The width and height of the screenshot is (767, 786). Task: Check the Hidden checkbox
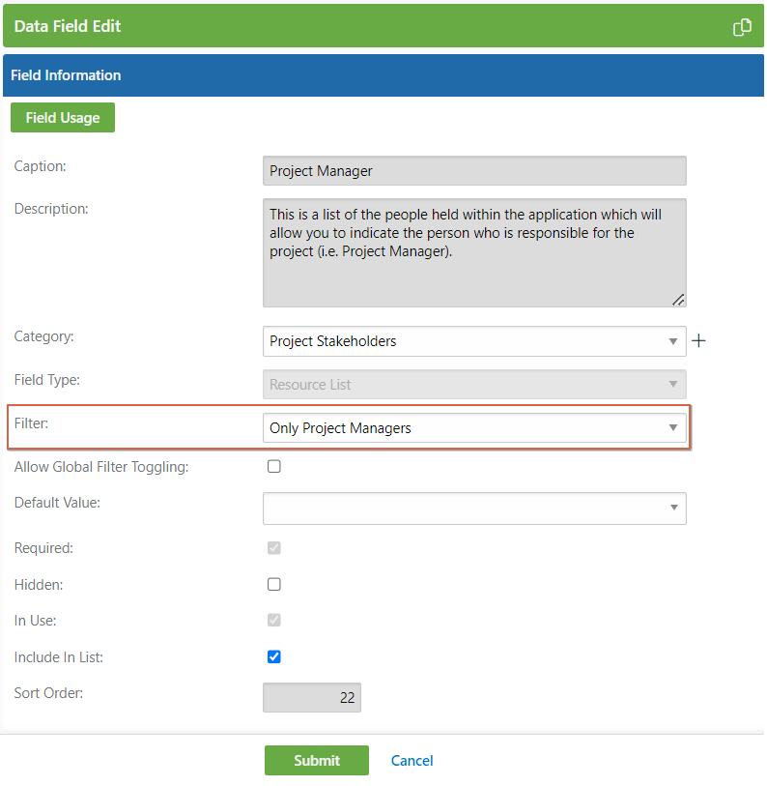click(273, 584)
